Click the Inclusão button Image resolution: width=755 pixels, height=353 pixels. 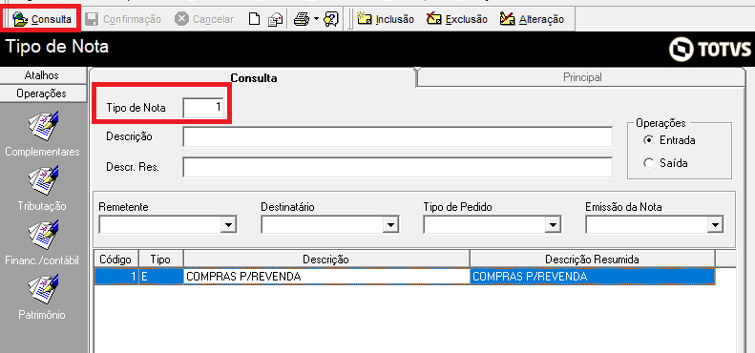pyautogui.click(x=386, y=19)
